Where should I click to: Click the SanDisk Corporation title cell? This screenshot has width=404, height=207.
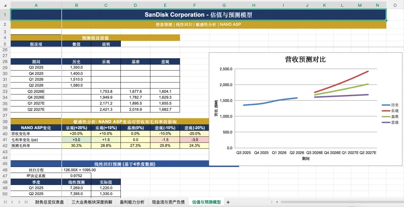pyautogui.click(x=198, y=15)
